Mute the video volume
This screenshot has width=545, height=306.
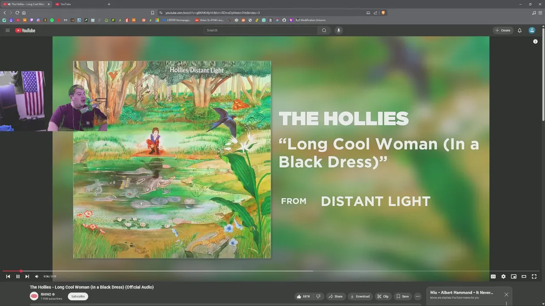[37, 276]
